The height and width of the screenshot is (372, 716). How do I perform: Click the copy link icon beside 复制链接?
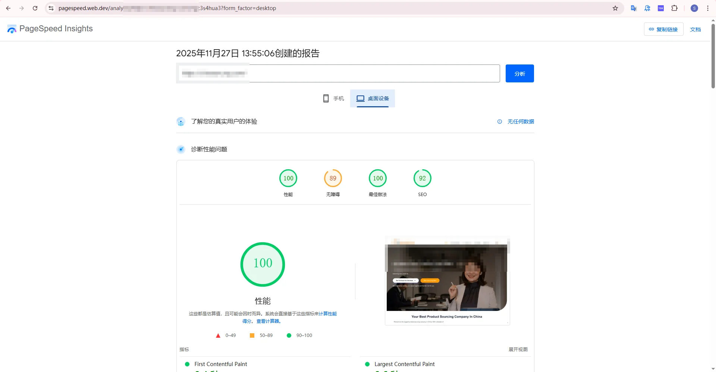pos(652,29)
